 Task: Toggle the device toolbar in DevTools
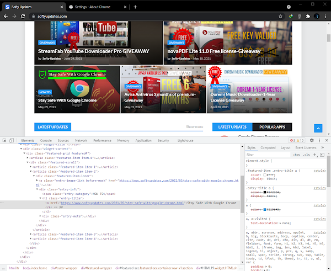[x=12, y=140]
